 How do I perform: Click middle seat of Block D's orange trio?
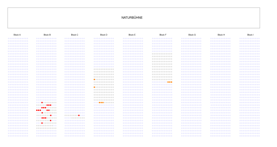pyautogui.click(x=101, y=103)
